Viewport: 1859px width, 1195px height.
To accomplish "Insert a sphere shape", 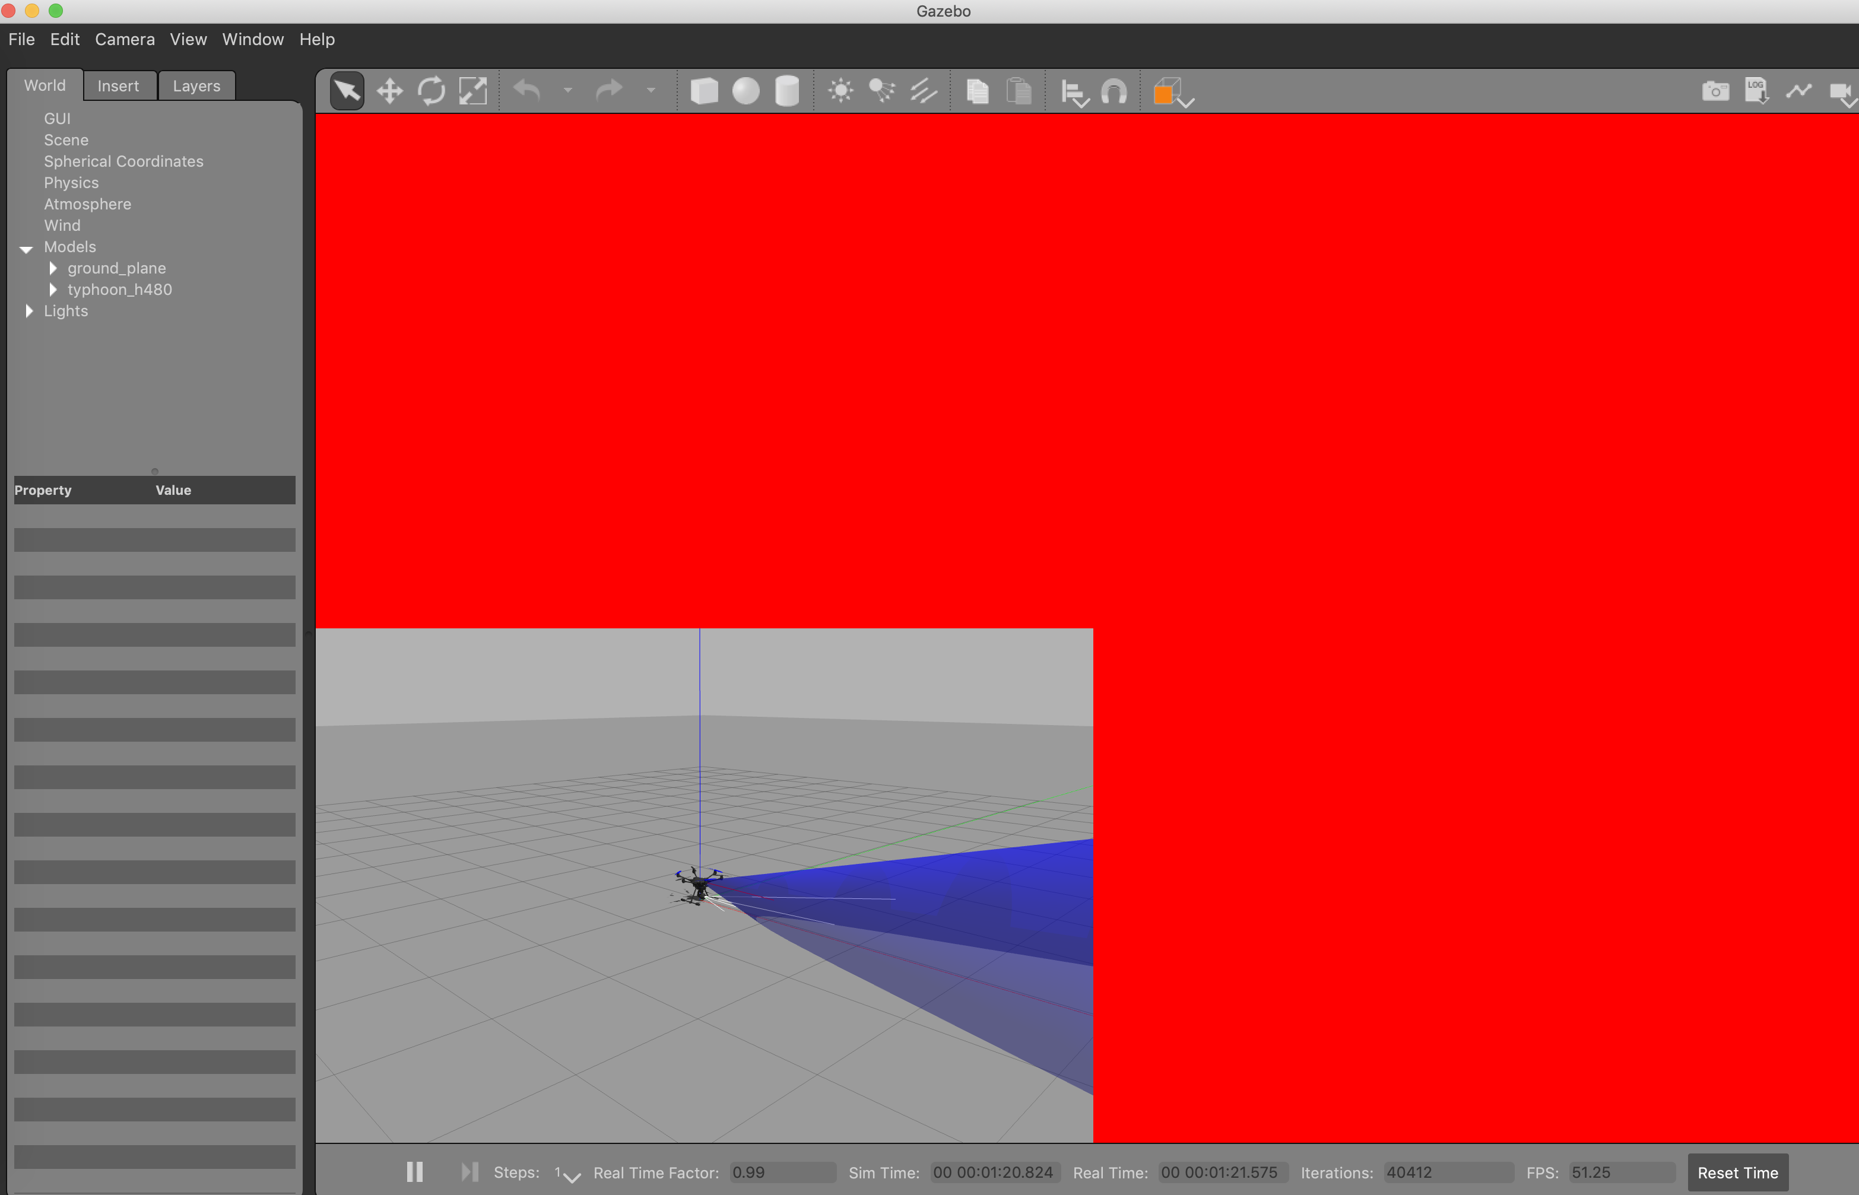I will coord(745,91).
